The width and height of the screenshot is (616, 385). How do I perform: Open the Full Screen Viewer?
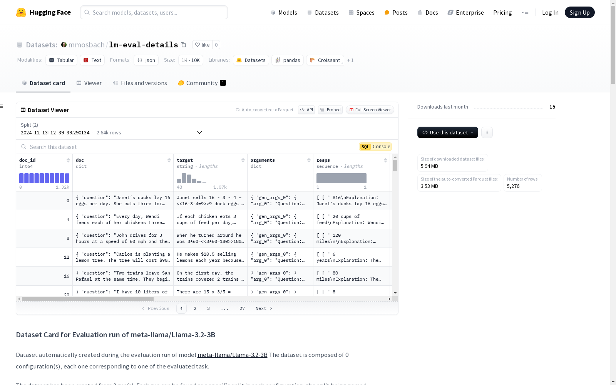pos(370,110)
